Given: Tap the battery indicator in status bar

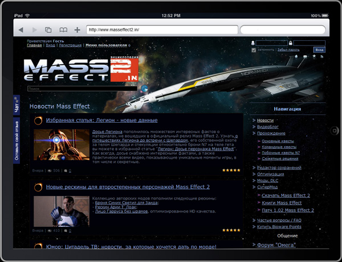Looking at the screenshot, I should click(x=325, y=15).
